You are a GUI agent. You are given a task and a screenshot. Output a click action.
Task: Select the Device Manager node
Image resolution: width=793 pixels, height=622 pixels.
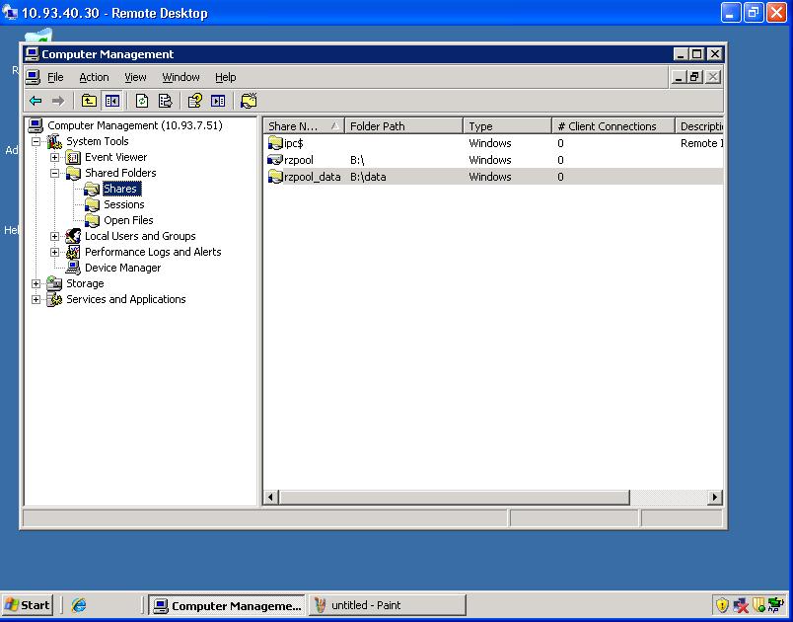[x=122, y=268]
